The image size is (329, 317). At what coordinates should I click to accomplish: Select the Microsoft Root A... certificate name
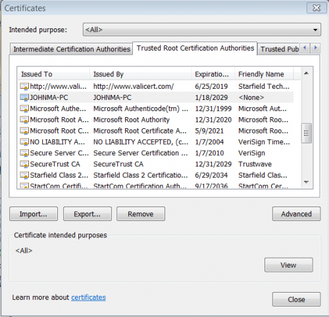pos(59,120)
